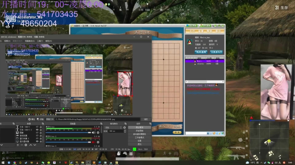This screenshot has width=295, height=165.
Task: Click 启动虚拟摄像机 virtual camera button
Action: 139,134
